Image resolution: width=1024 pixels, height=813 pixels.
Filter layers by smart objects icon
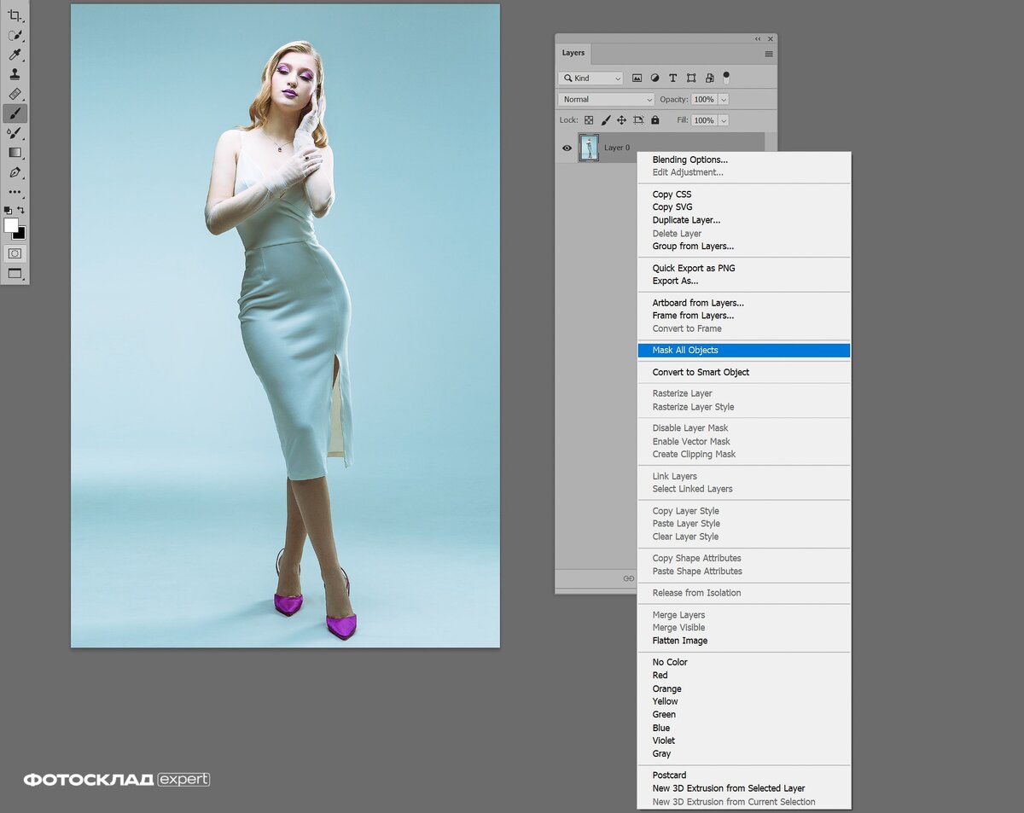pos(709,78)
